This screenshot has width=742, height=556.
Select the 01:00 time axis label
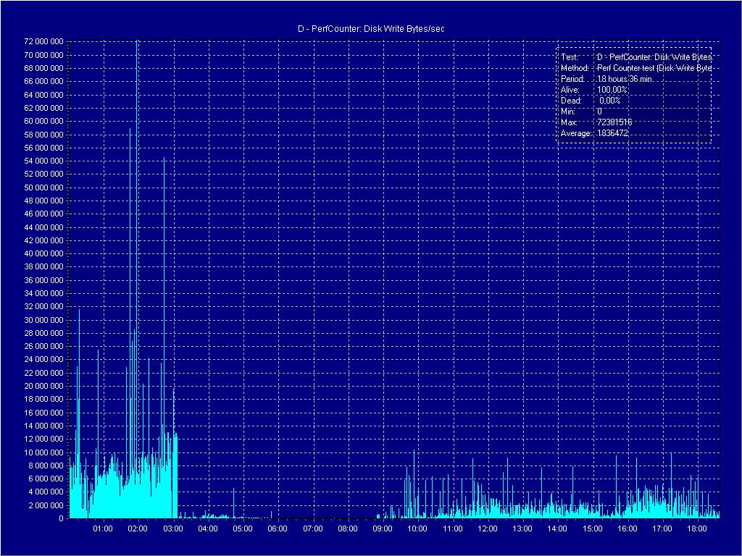103,529
